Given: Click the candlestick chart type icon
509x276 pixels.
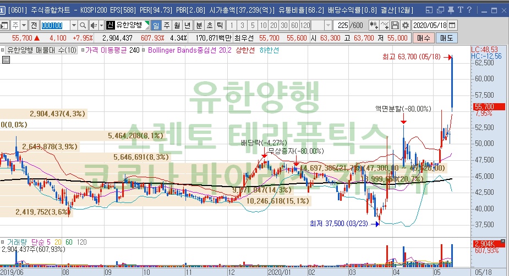Looking at the screenshot, I should (x=374, y=25).
